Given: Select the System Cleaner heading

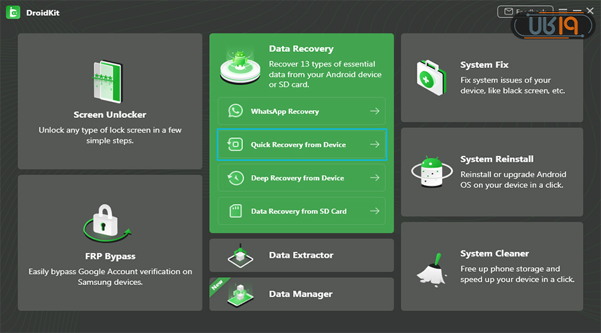Looking at the screenshot, I should pos(494,254).
